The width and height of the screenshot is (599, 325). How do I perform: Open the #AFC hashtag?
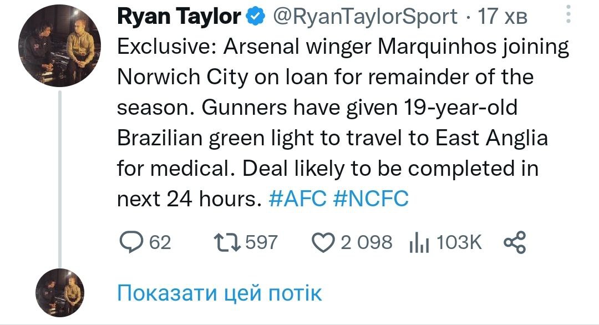[x=297, y=199]
